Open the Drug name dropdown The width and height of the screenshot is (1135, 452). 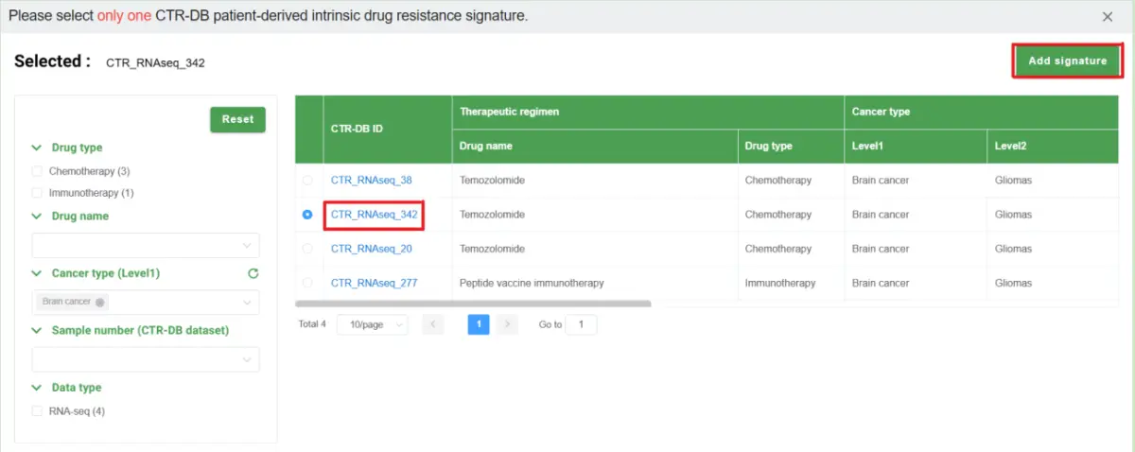[x=146, y=245]
